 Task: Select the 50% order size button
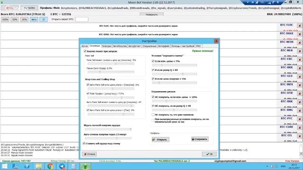15,19
